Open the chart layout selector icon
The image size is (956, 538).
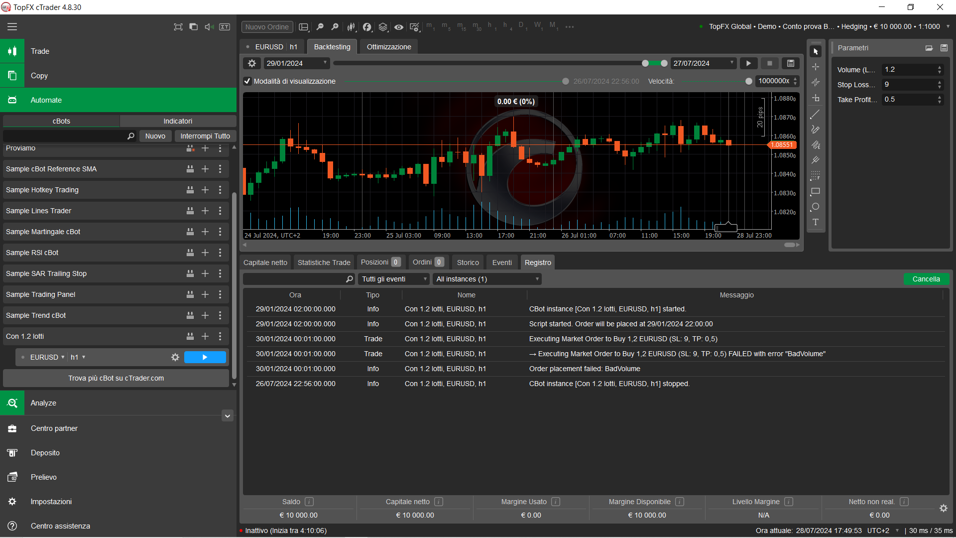[x=304, y=27]
